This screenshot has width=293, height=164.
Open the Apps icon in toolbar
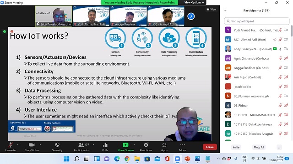click(164, 145)
